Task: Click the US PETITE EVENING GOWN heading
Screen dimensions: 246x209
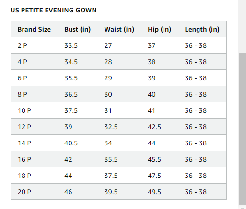Action: 53,10
